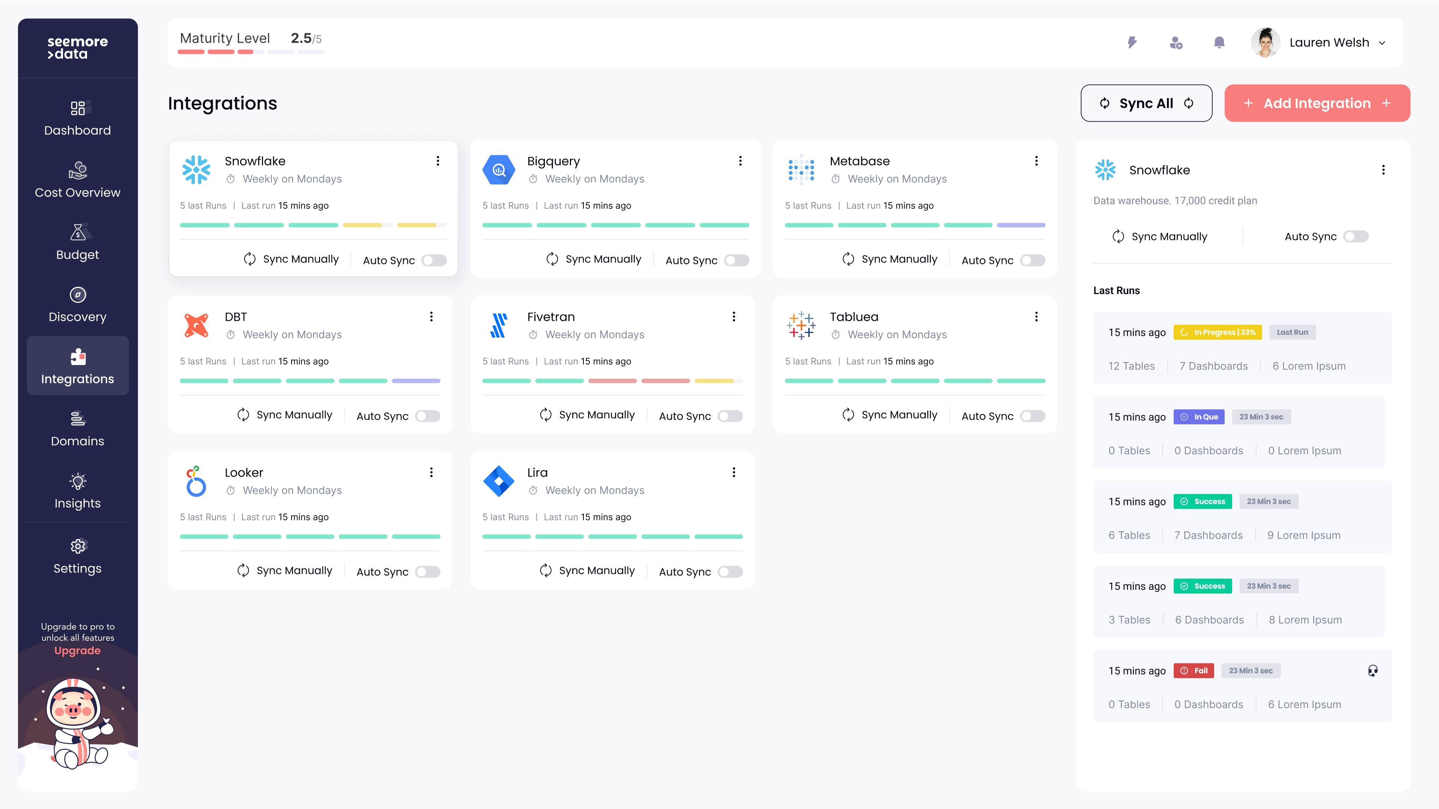Viewport: 1439px width, 809px height.
Task: Open Settings in the sidebar
Action: point(78,556)
